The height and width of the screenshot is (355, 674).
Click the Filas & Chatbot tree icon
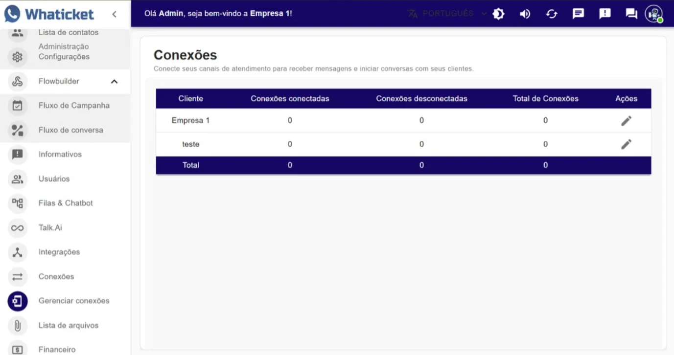(x=18, y=203)
